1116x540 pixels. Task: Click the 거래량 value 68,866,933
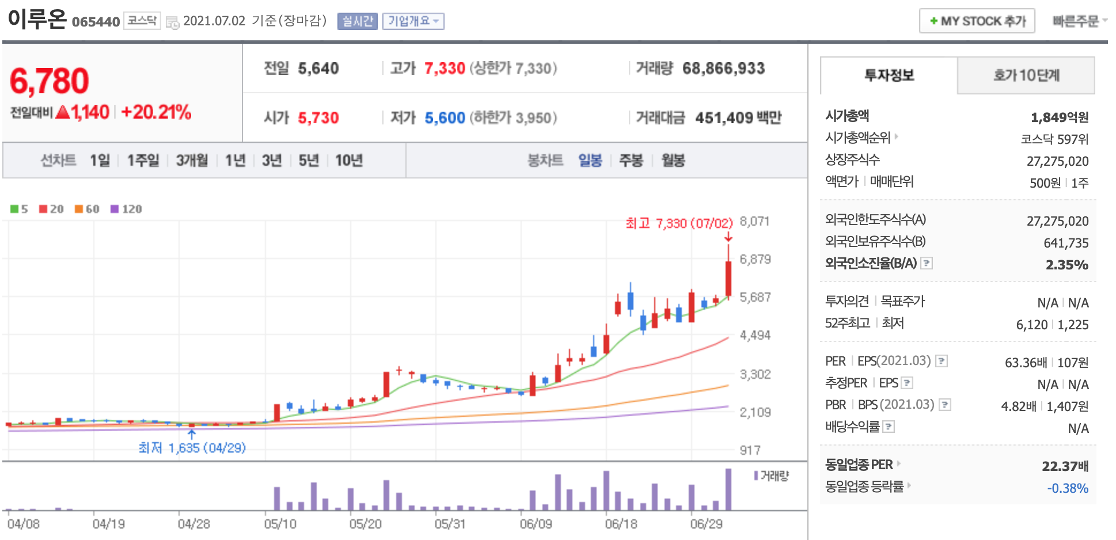point(724,69)
